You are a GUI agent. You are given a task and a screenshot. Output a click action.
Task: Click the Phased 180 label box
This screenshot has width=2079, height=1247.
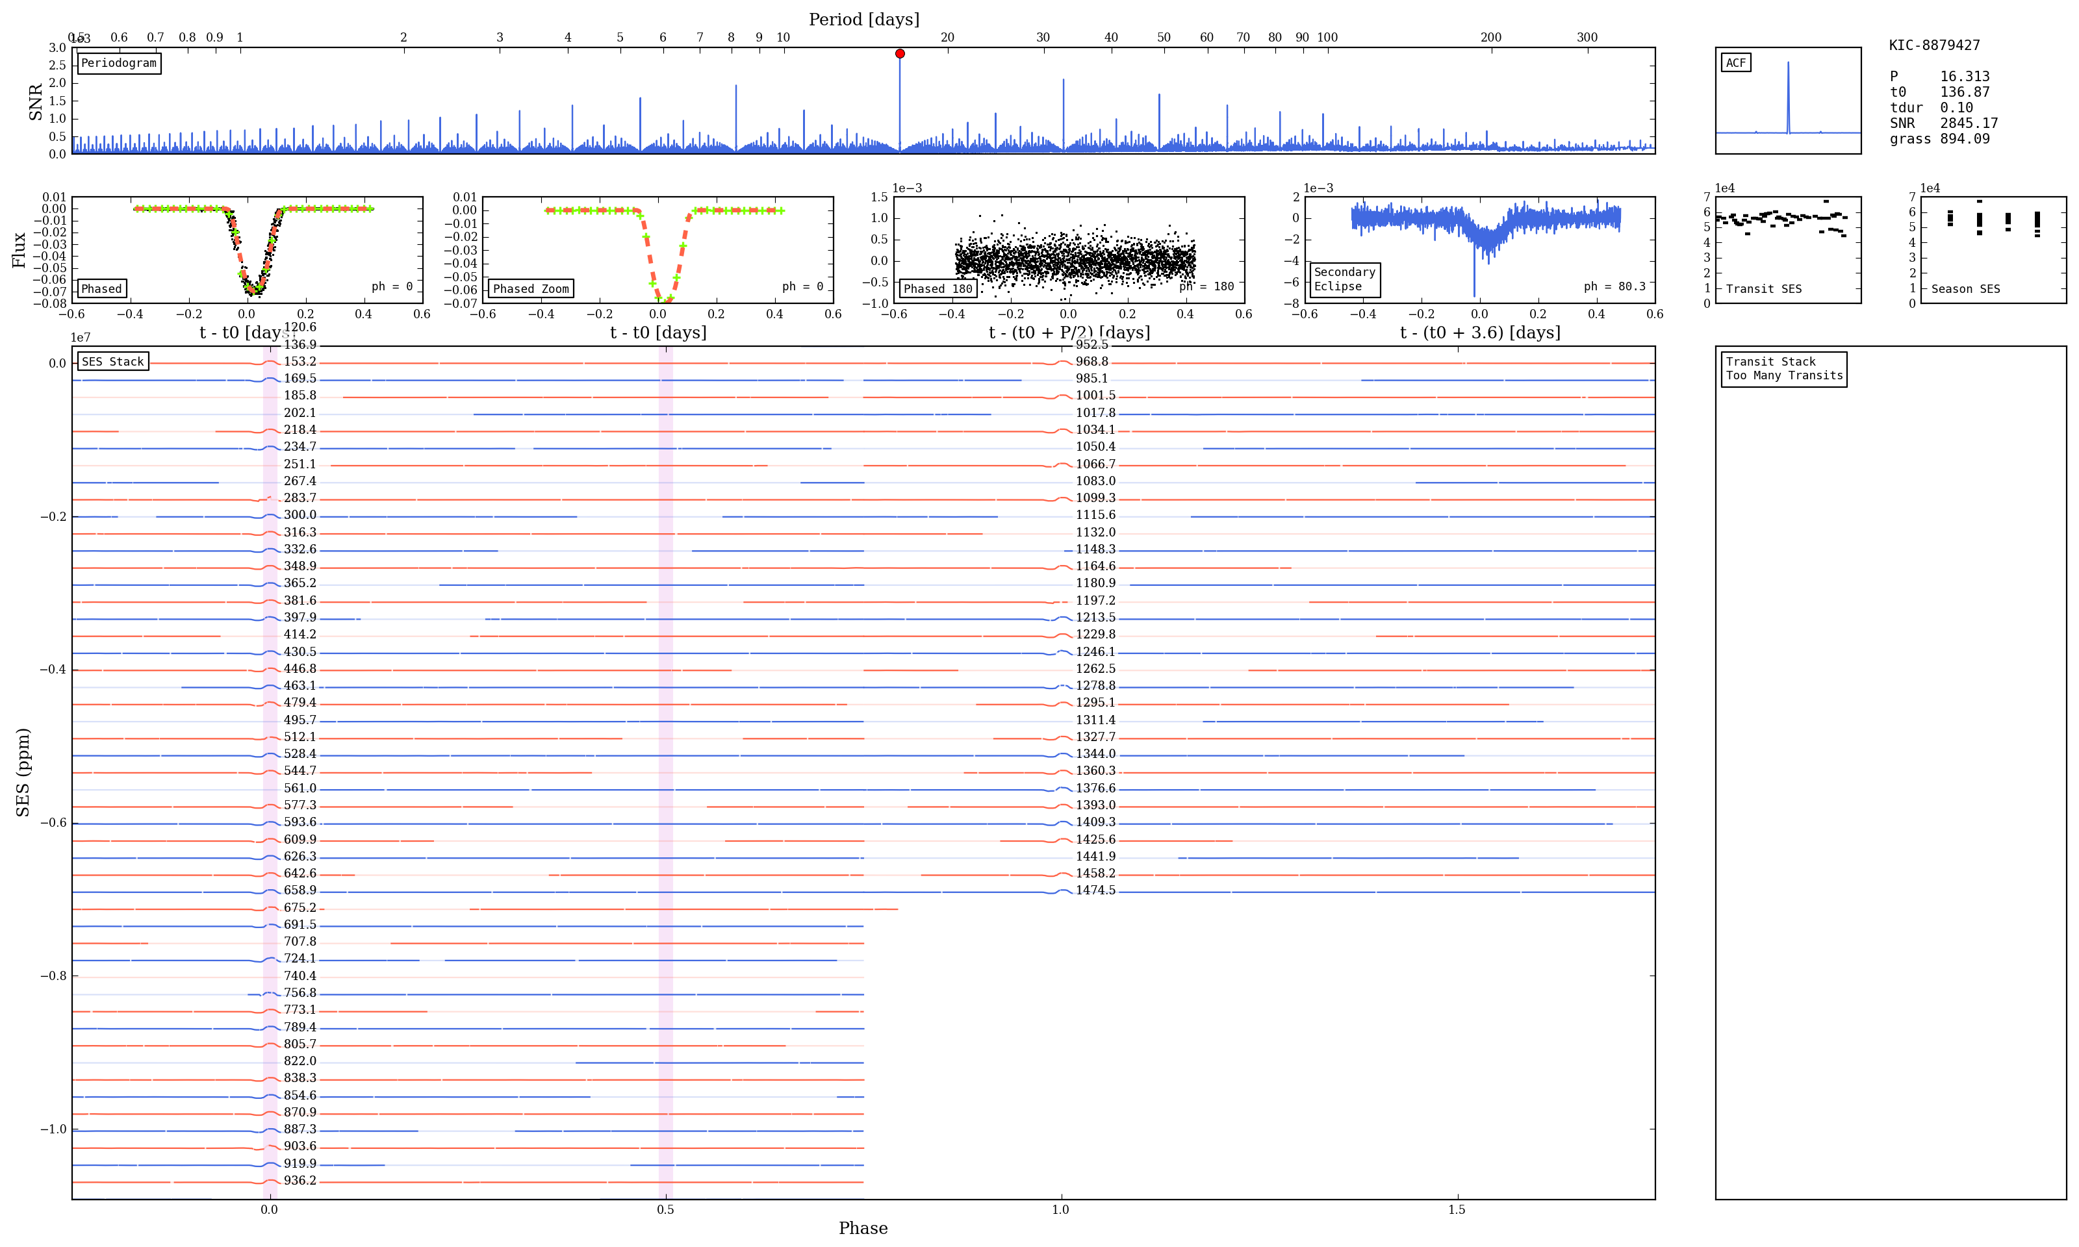coord(937,288)
